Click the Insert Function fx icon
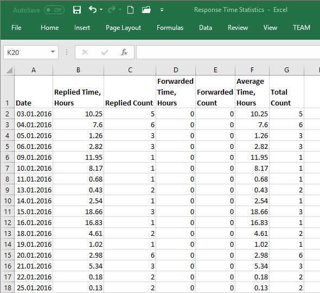The image size is (320, 293). (x=124, y=52)
